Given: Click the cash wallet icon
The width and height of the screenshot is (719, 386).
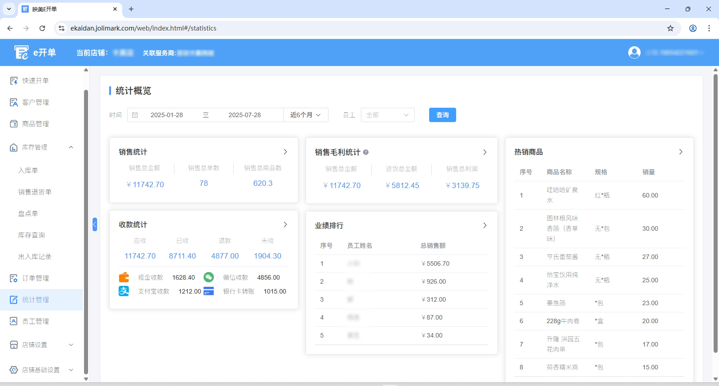Looking at the screenshot, I should click(x=124, y=277).
